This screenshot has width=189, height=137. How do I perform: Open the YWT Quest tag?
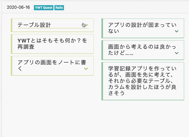[x=44, y=8]
